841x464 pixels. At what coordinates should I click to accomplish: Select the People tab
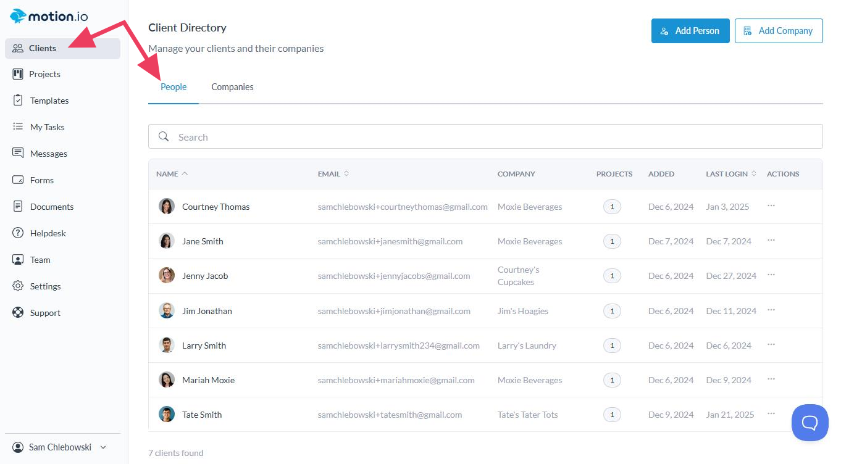(174, 87)
